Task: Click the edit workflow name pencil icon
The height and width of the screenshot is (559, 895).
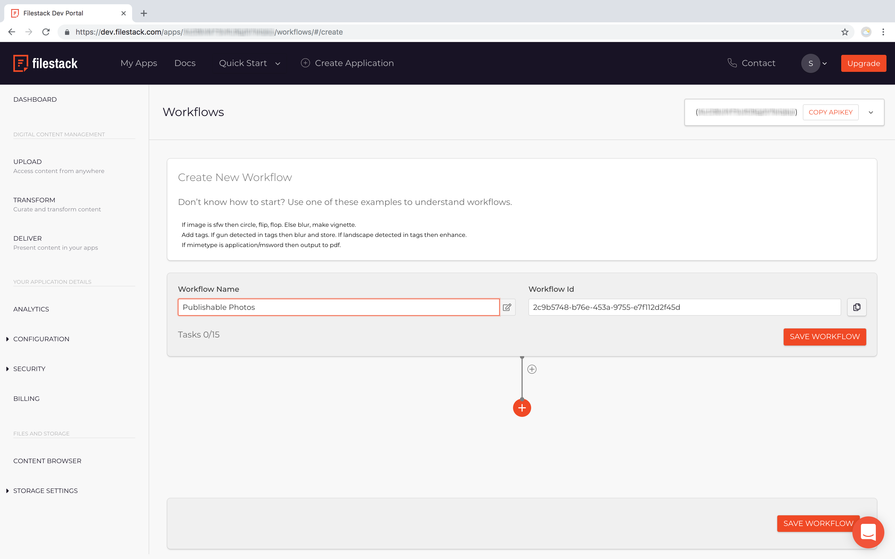Action: click(x=507, y=307)
